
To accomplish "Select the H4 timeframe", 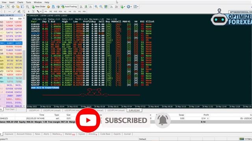I will coord(70,11).
